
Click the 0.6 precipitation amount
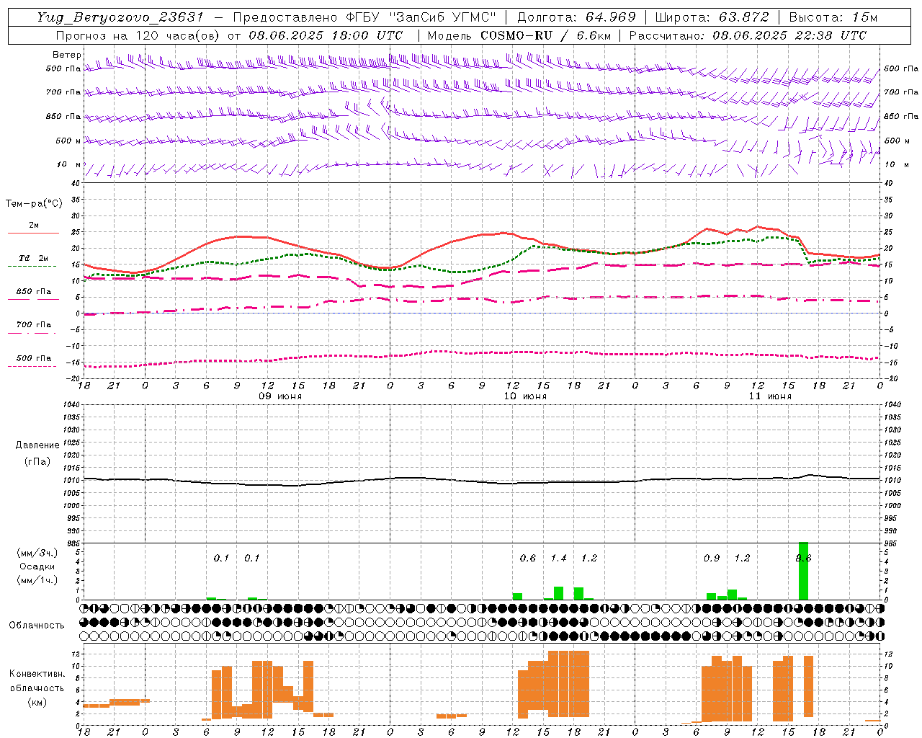point(528,559)
